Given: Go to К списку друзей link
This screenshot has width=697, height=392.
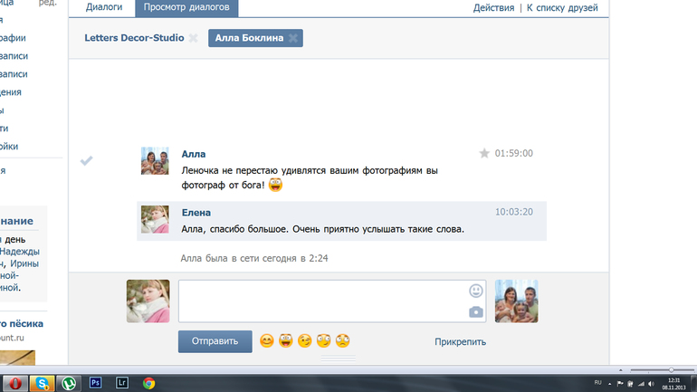Looking at the screenshot, I should 562,7.
